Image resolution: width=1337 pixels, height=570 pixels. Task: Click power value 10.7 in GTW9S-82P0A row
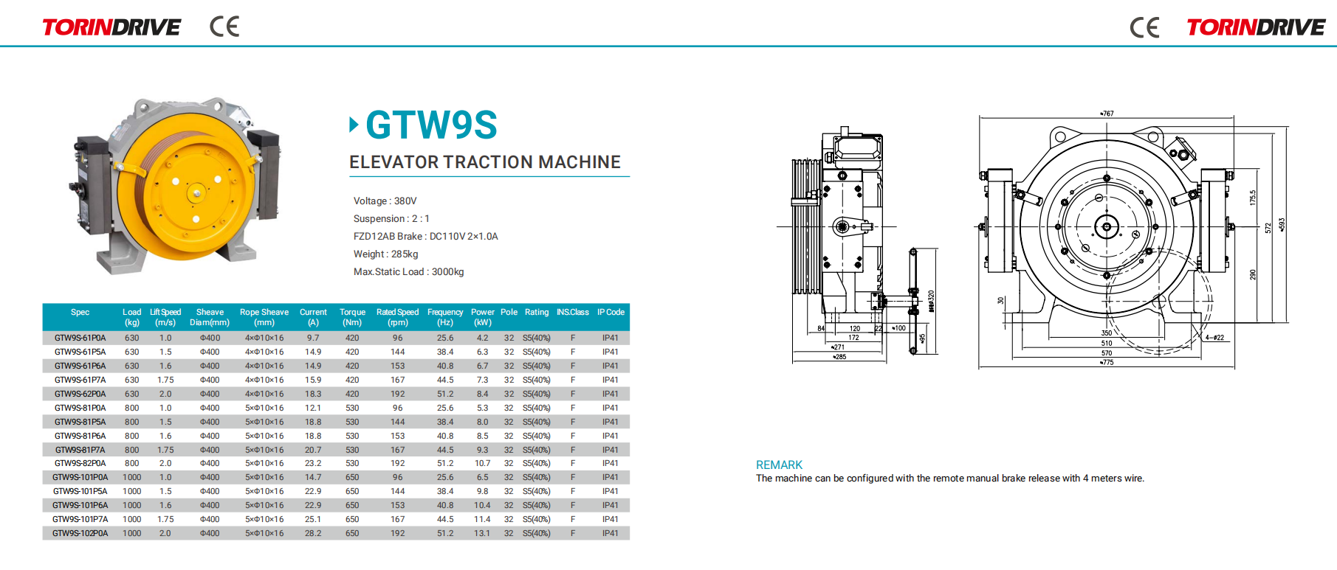pyautogui.click(x=482, y=463)
